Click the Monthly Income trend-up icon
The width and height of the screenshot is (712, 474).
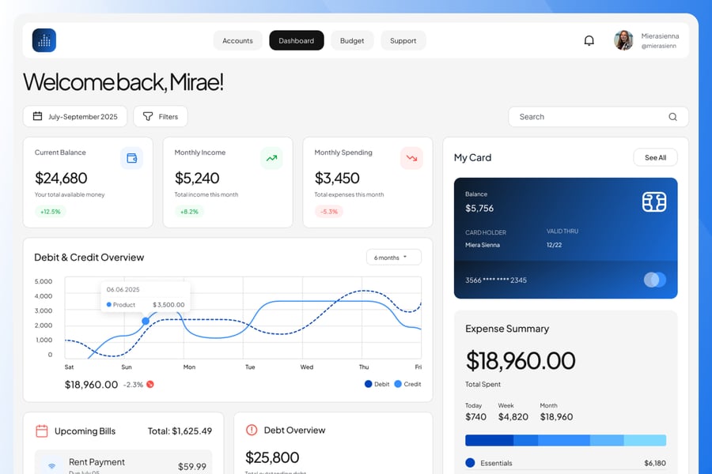(x=271, y=158)
